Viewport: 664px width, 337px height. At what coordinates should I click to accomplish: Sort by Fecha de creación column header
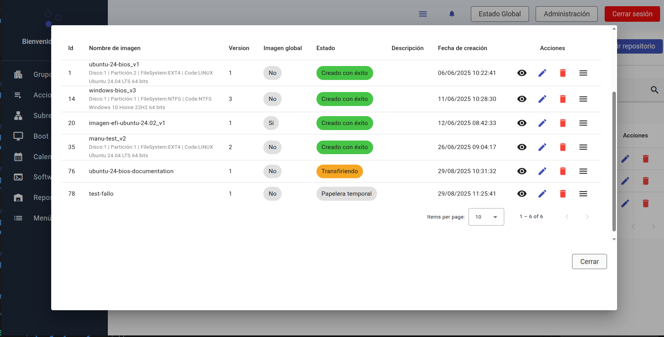pos(462,48)
